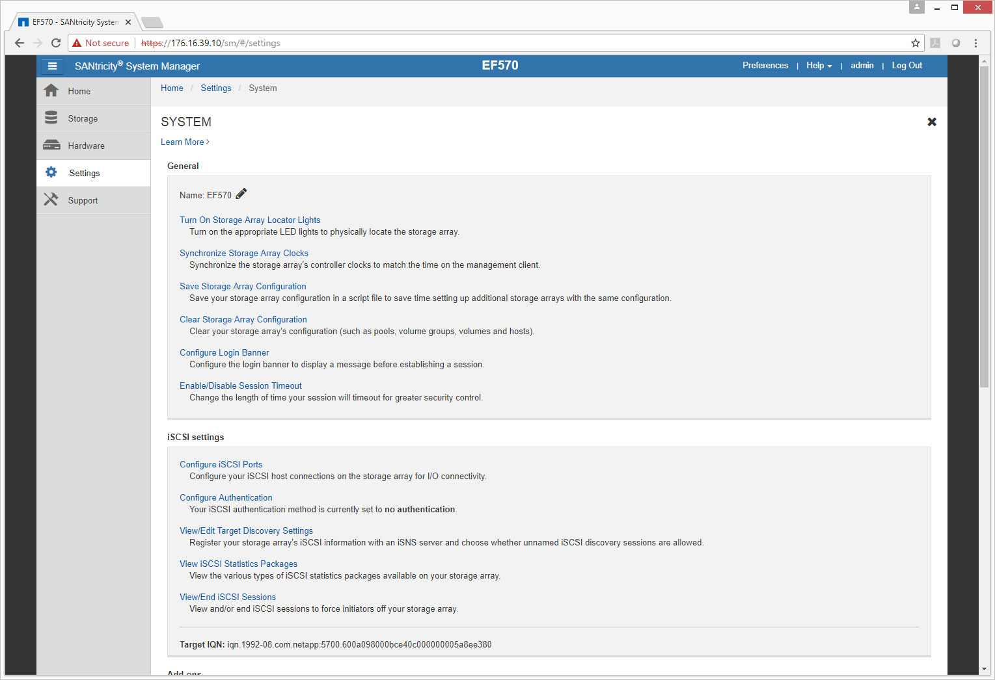Click the Support tools icon
995x680 pixels.
click(x=51, y=200)
